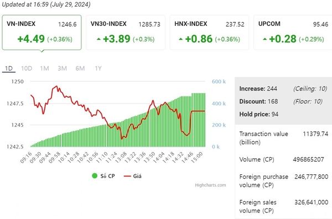
Task: Open the Highcharts.com credit link
Action: pos(210,185)
